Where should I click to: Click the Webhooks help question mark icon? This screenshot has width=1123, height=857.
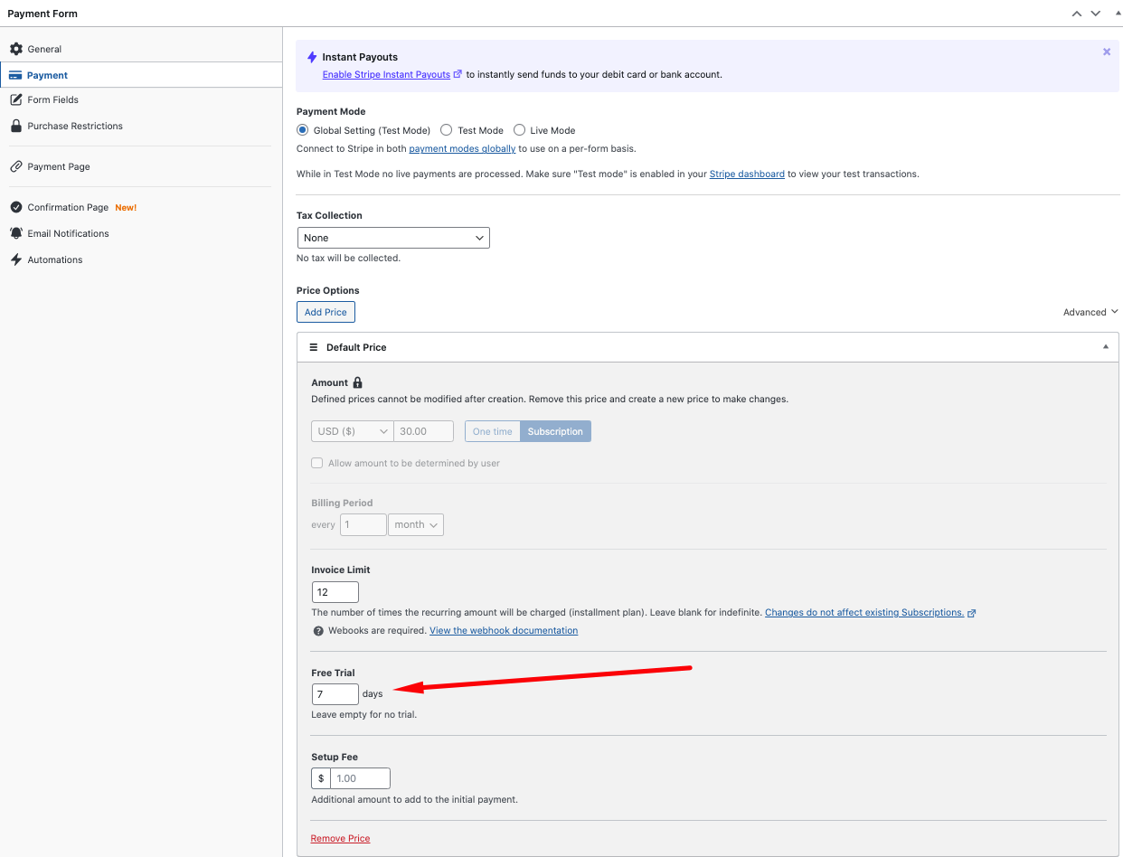(318, 631)
